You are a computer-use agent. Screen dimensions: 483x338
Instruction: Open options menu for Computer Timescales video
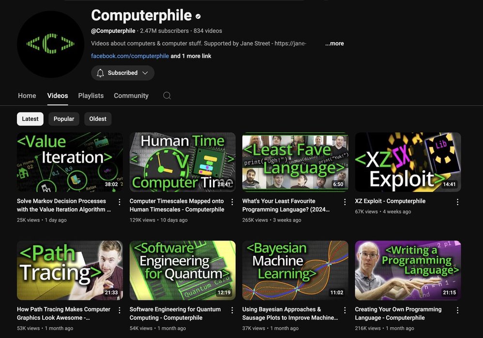(x=232, y=202)
